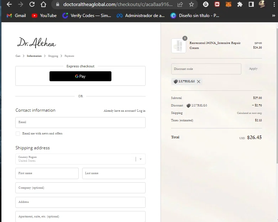The height and width of the screenshot is (222, 278).
Task: Click the Calculated at next step text
Action: pyautogui.click(x=249, y=113)
